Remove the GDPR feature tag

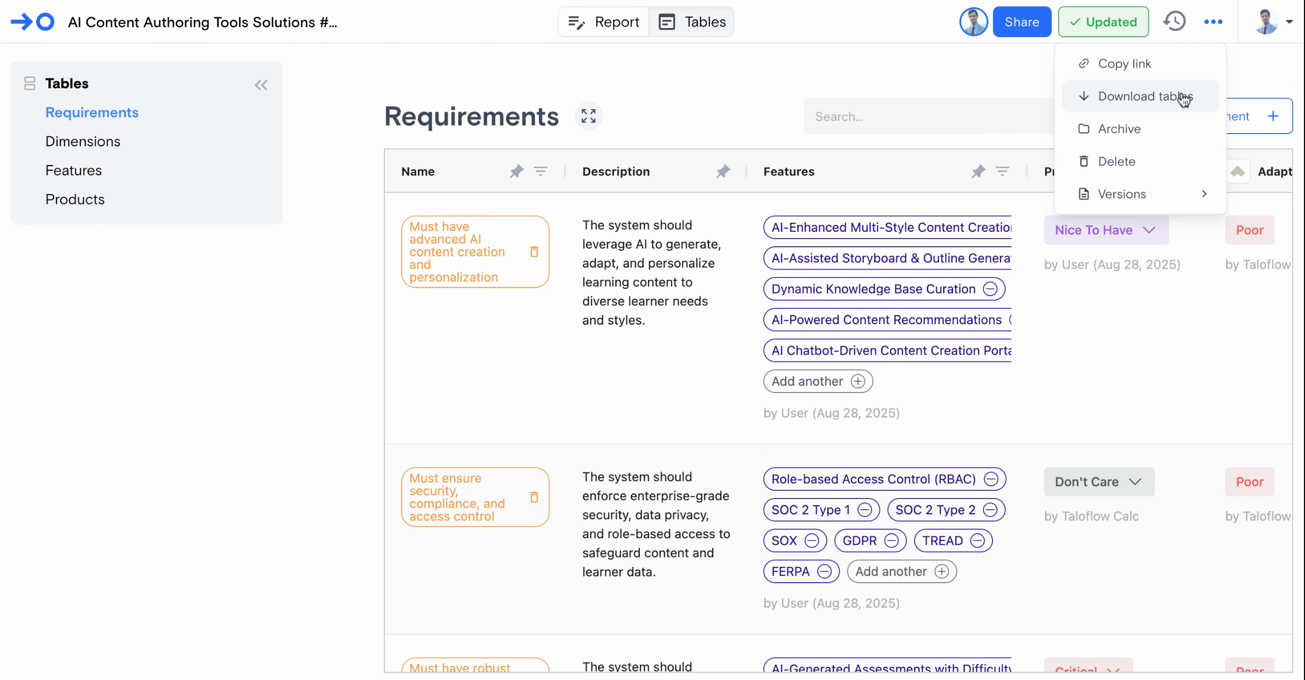(891, 541)
